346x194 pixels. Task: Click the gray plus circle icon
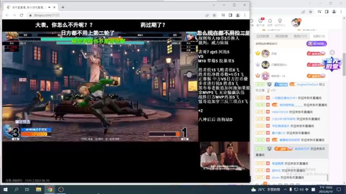tap(332, 52)
